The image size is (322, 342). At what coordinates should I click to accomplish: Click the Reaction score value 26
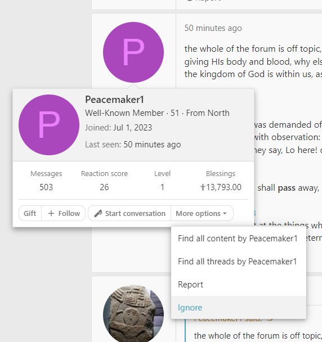click(x=104, y=187)
